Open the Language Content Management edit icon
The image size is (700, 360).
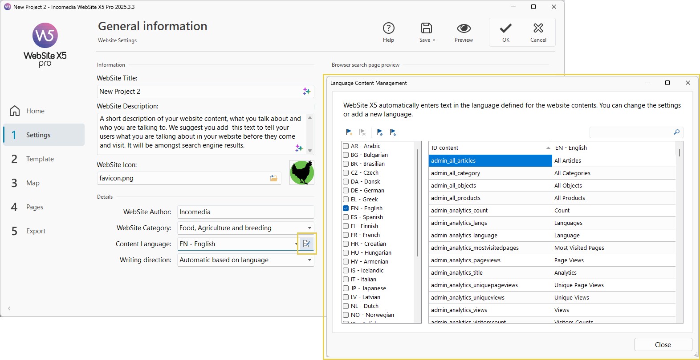[x=307, y=244]
